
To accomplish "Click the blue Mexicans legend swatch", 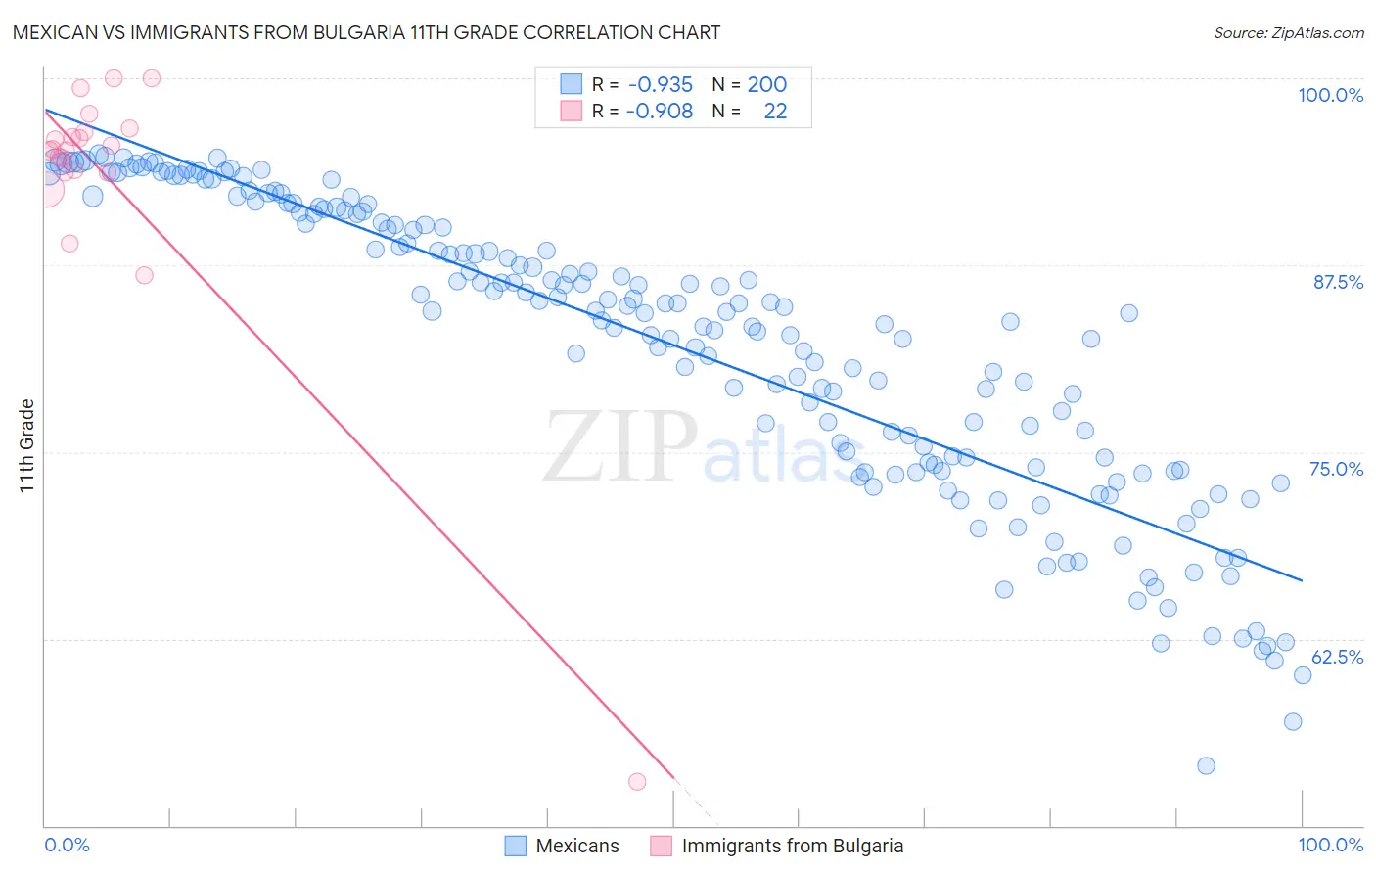I will (516, 846).
